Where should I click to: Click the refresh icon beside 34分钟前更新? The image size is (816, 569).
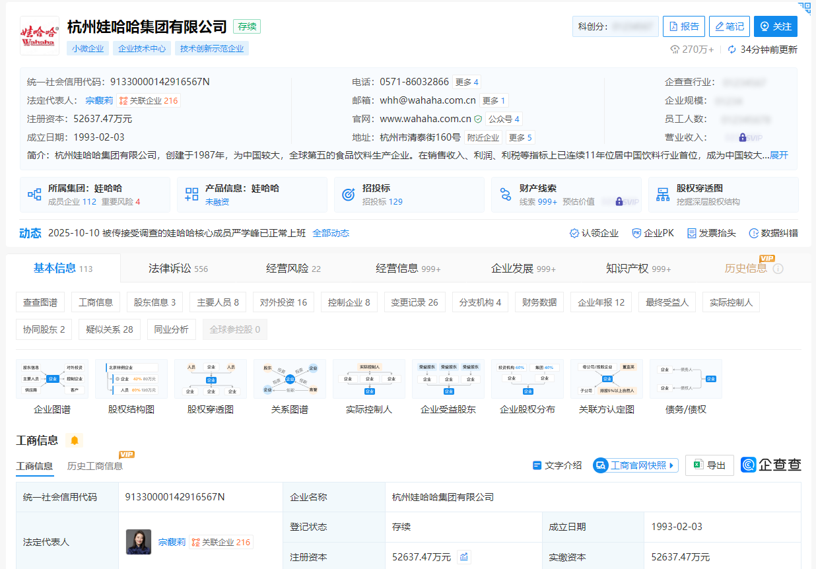(732, 50)
